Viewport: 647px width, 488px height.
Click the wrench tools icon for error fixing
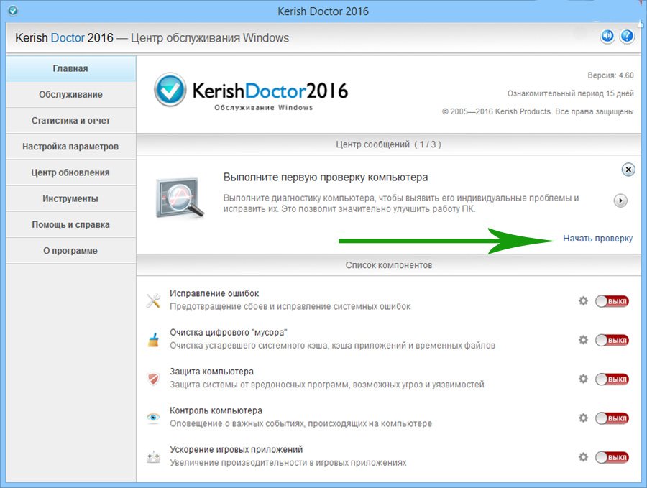(154, 300)
